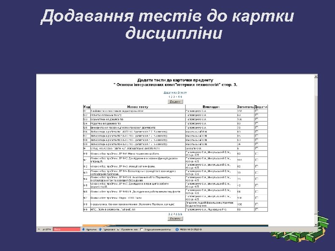Check Додати for Фінанси без проблем ЛР №3
Image resolution: width=335 pixels, height=251 pixels.
click(x=257, y=166)
